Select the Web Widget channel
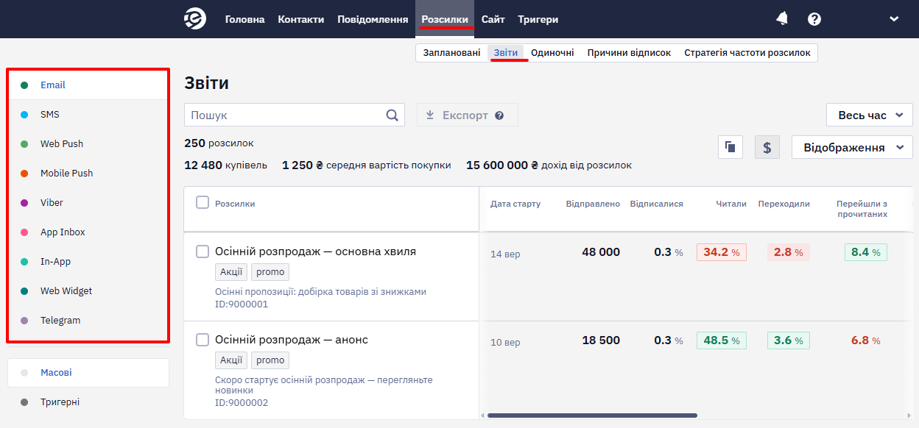The height and width of the screenshot is (428, 919). (x=88, y=291)
